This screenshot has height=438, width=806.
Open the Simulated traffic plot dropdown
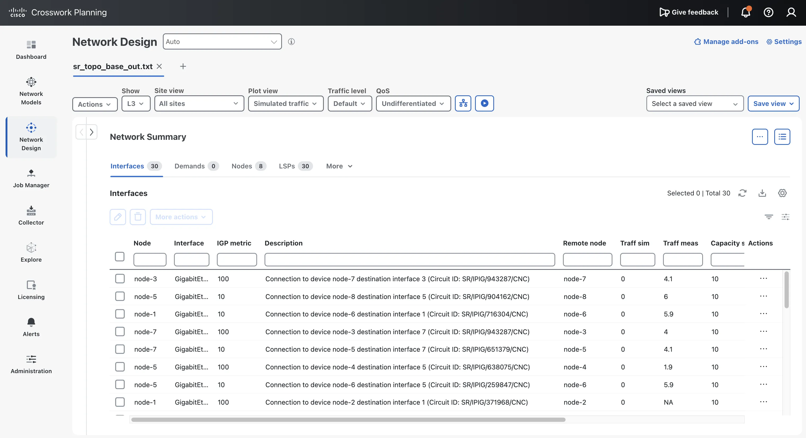[286, 104]
